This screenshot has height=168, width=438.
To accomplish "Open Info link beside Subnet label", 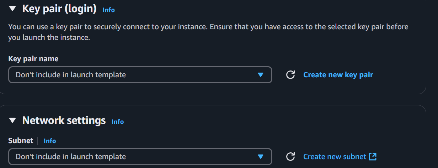I will (50, 141).
